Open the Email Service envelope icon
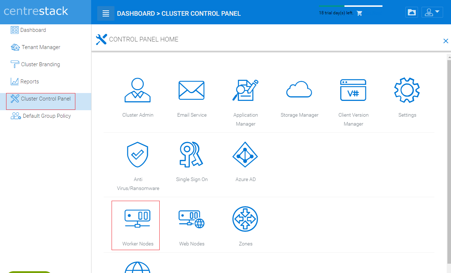Viewport: 451px width, 273px height. click(192, 90)
